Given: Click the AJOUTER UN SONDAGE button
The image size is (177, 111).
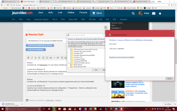Looking at the screenshot, I should click(x=36, y=50).
